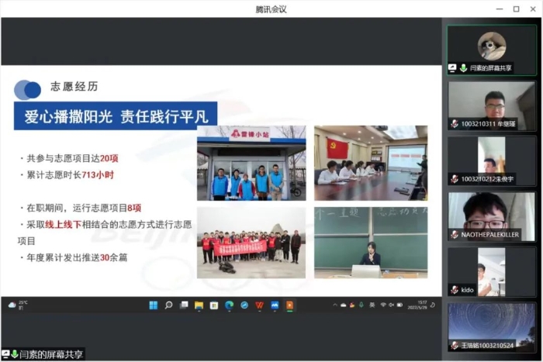Click muted mic icon beside 王浩铭1003210524
This screenshot has height=362, width=543.
point(455,345)
